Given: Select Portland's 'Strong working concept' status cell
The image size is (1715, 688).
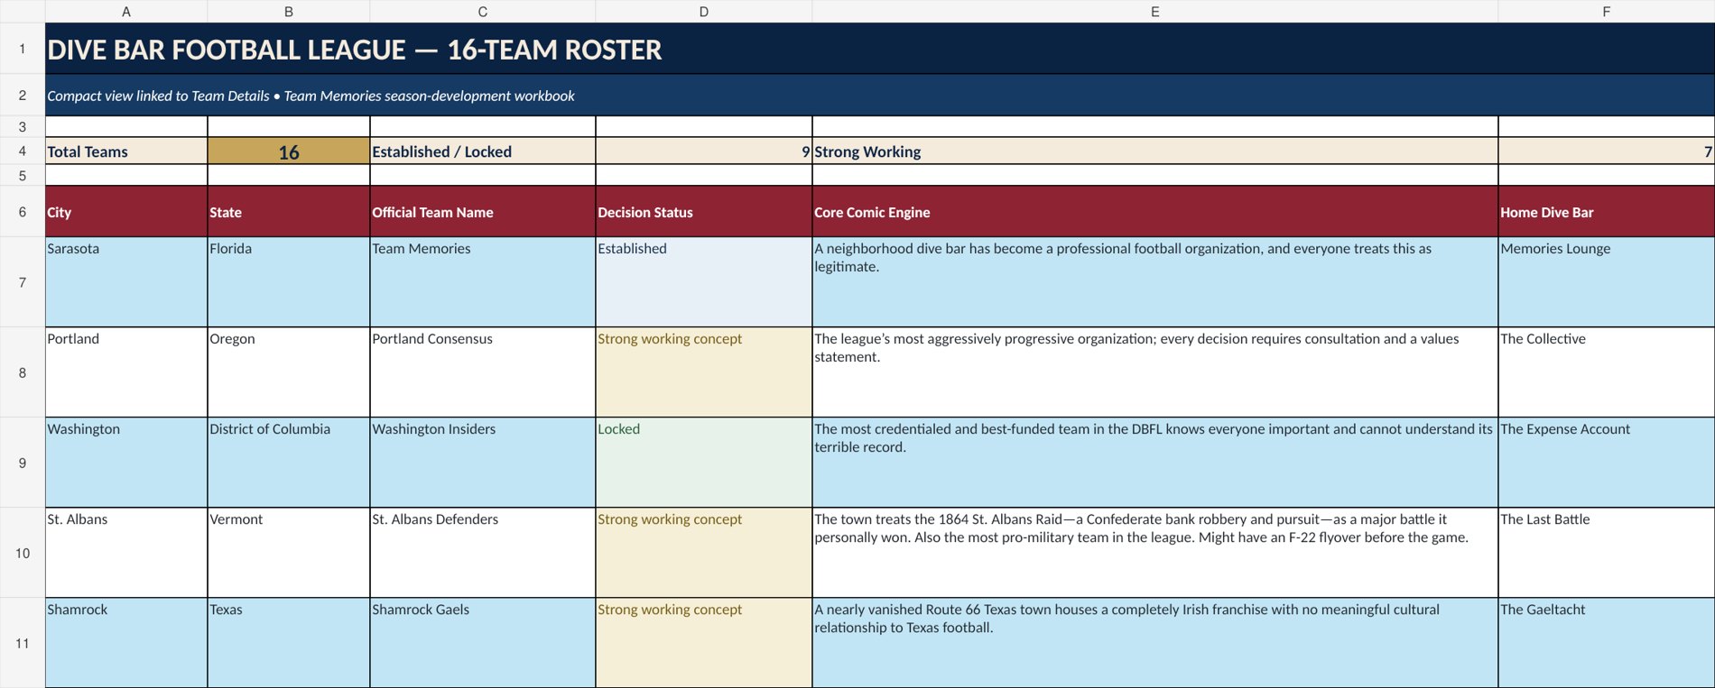Looking at the screenshot, I should tap(704, 372).
